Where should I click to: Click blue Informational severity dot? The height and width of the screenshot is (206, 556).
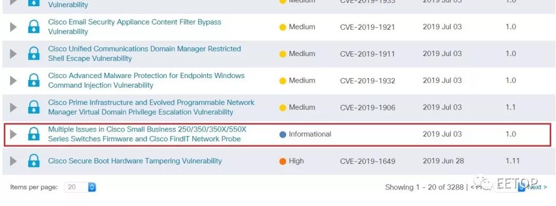tap(283, 135)
